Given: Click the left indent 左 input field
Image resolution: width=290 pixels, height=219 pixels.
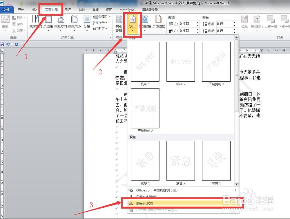Looking at the screenshot, I should [x=187, y=24].
